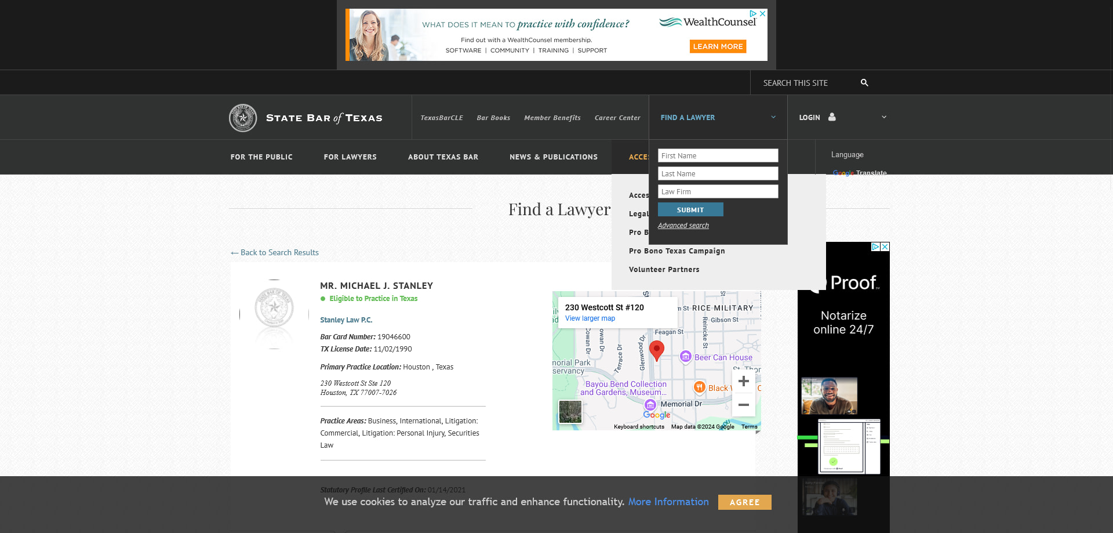Click the State Bar of Texas seal logo
This screenshot has height=533, width=1113.
[x=243, y=118]
